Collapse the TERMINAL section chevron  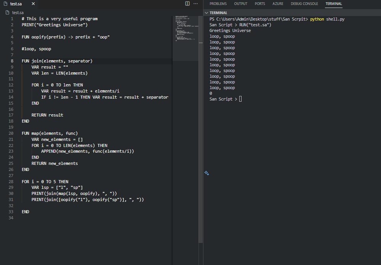pos(207,13)
